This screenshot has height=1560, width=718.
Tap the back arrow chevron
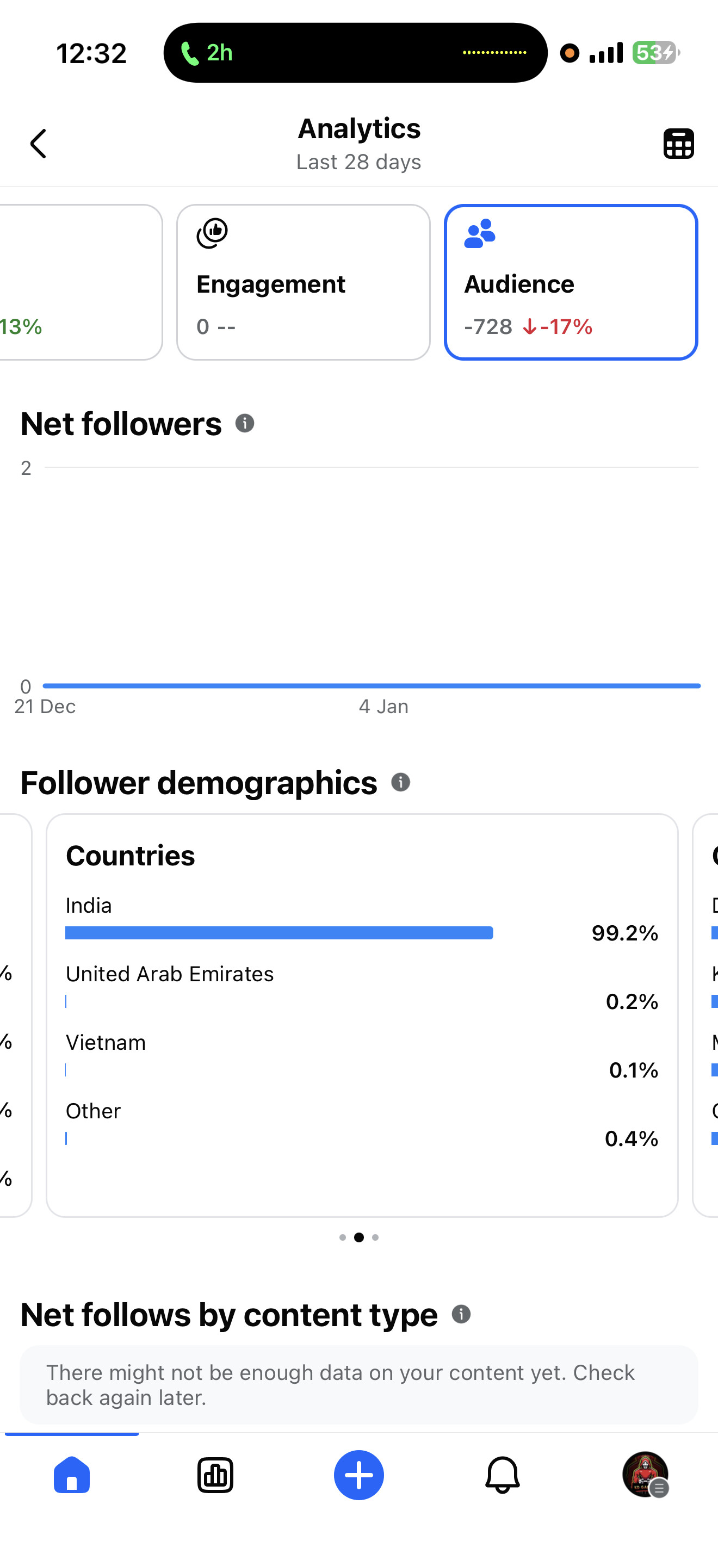tap(38, 144)
